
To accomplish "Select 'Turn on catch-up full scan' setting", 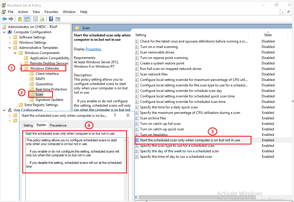I will (x=160, y=124).
